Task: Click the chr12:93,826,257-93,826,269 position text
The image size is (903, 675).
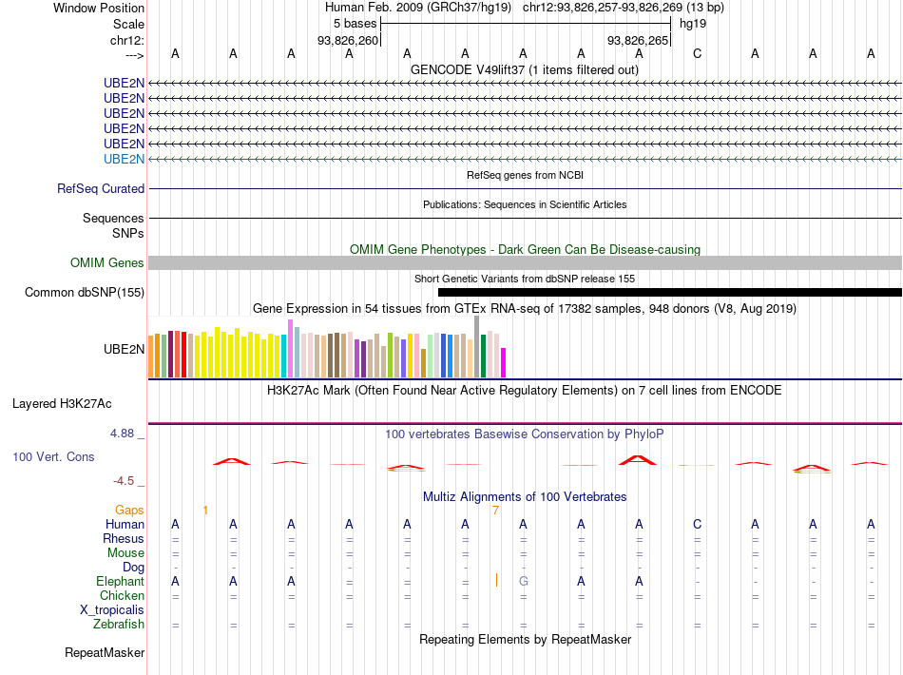Action: click(x=603, y=8)
